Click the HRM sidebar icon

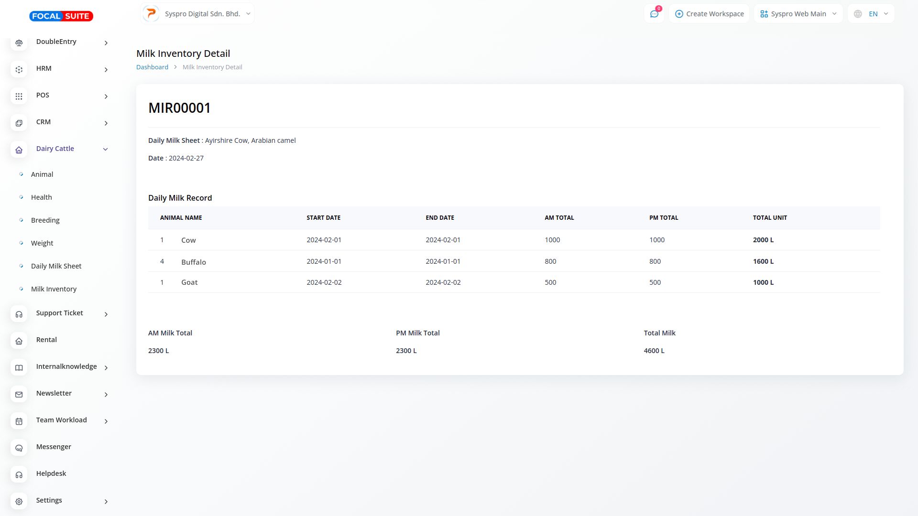coord(19,69)
